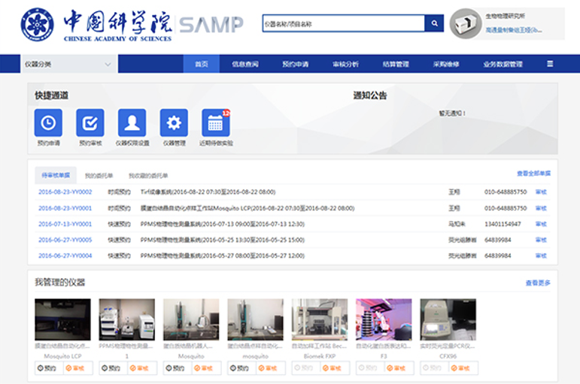Open the 结算管理 navigation menu

[x=396, y=64]
